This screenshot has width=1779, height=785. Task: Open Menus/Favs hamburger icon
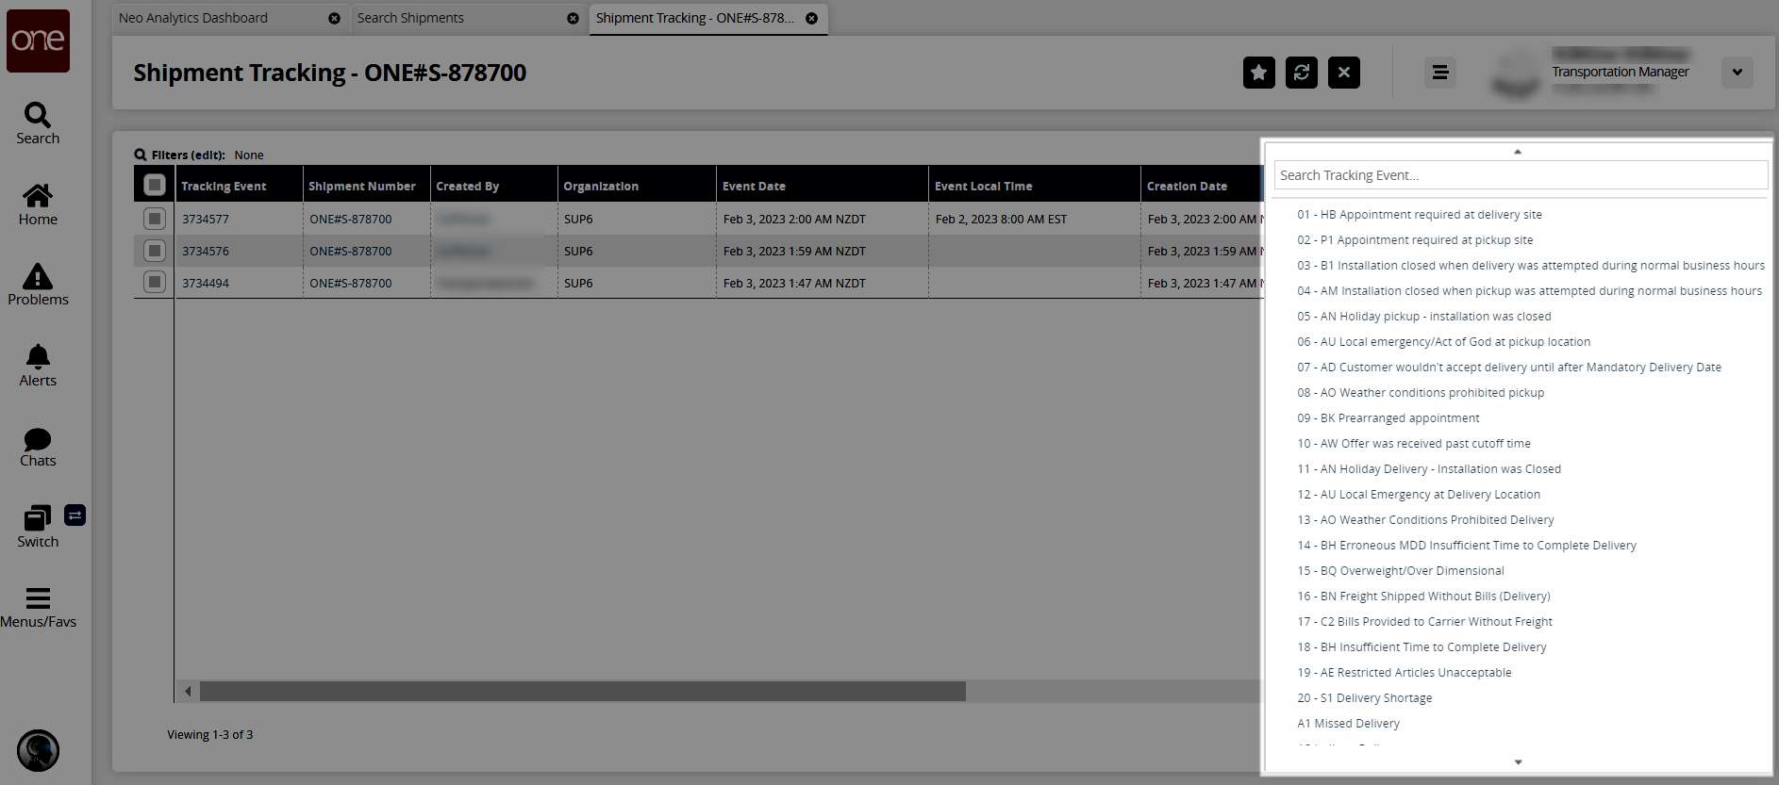click(x=38, y=598)
